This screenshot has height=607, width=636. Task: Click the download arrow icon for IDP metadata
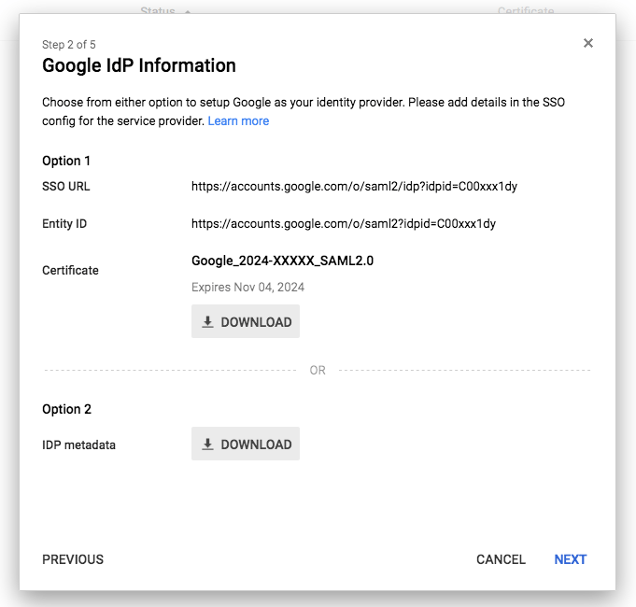(207, 444)
